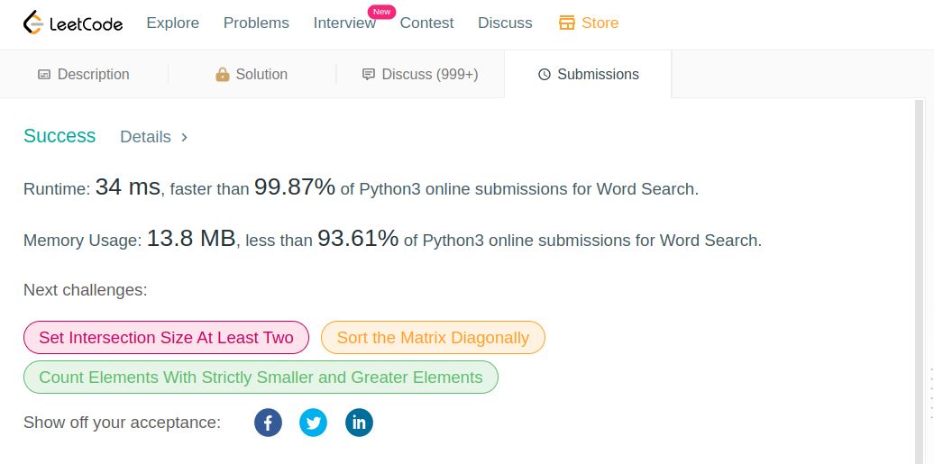Go to the Problems page
934x464 pixels.
pyautogui.click(x=256, y=23)
